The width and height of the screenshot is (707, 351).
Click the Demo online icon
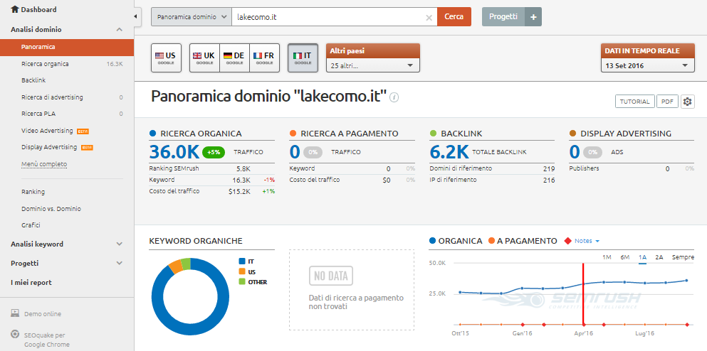(x=16, y=313)
